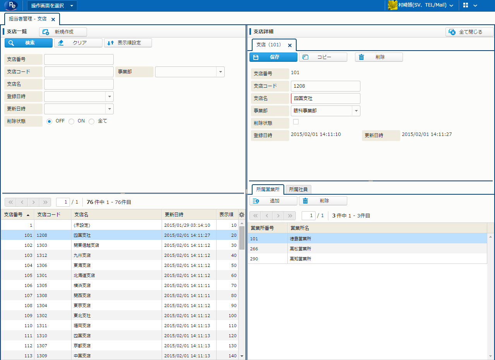Click the 新規作成 button
The height and width of the screenshot is (360, 495).
point(63,32)
